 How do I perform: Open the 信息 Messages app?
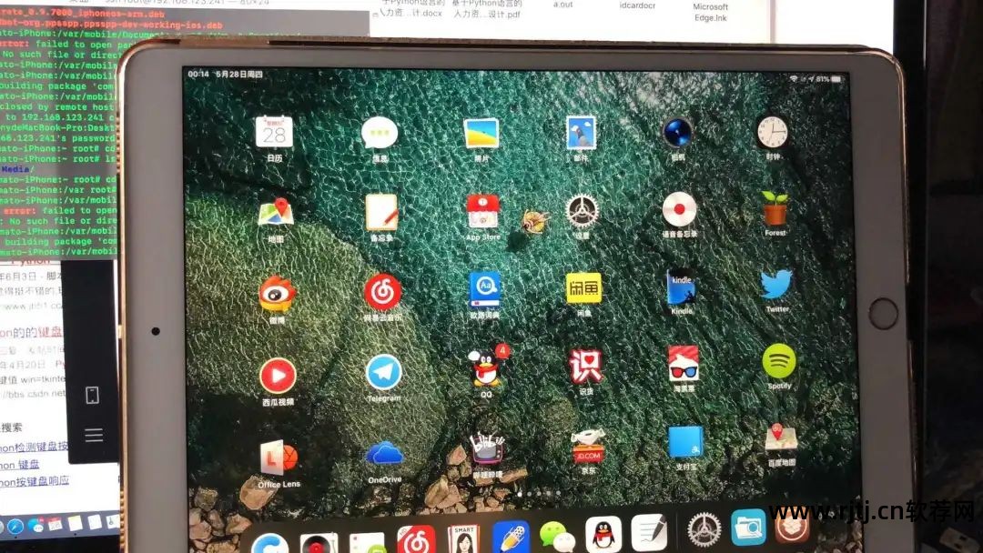pyautogui.click(x=380, y=133)
